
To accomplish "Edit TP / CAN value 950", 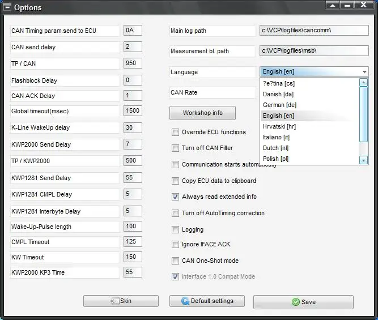I will [x=133, y=63].
